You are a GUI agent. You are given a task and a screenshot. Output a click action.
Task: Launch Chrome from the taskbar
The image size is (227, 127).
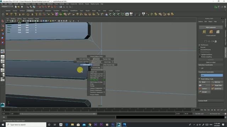pos(90,125)
